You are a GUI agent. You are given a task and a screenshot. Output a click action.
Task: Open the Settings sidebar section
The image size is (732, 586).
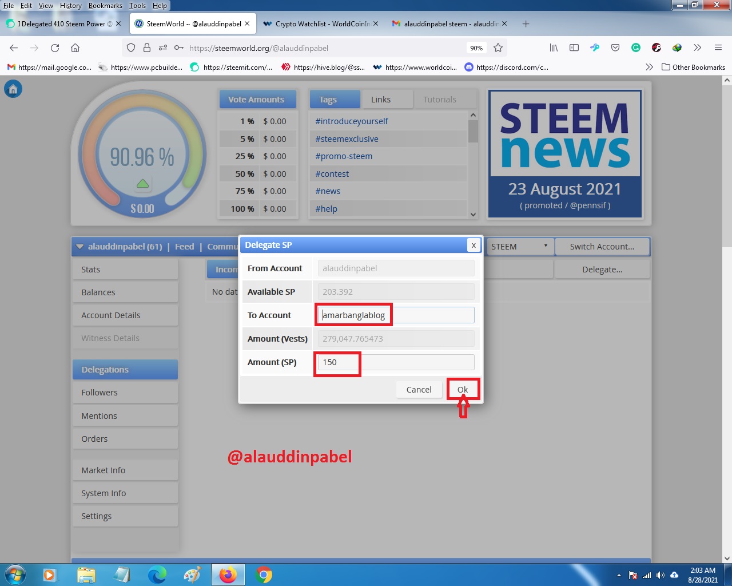pos(125,516)
